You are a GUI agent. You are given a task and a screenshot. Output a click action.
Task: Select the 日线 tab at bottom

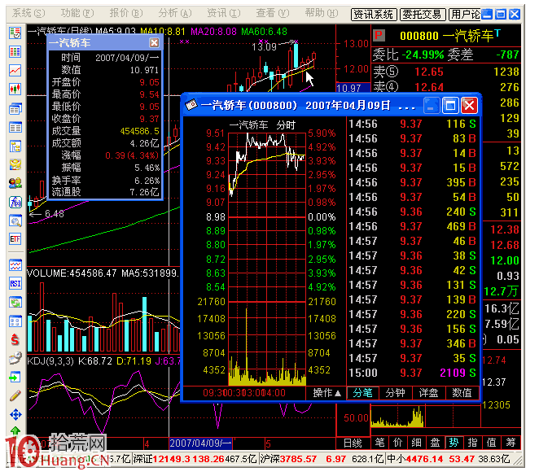click(353, 443)
